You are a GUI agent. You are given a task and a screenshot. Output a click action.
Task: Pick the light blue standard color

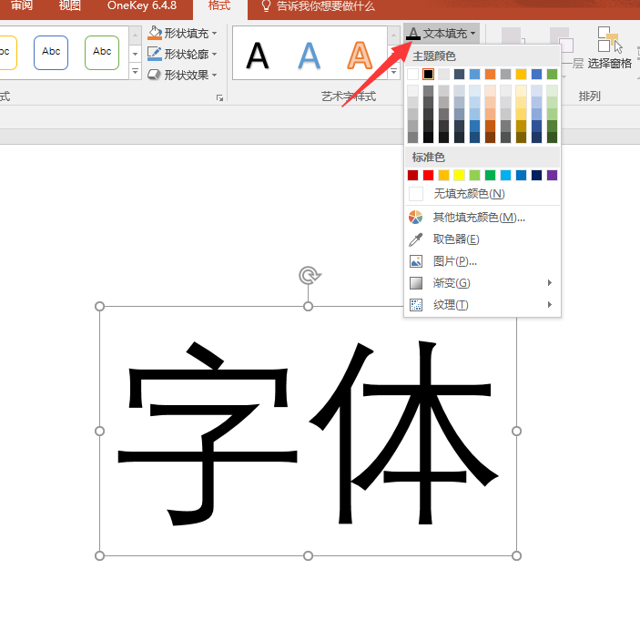[x=505, y=175]
